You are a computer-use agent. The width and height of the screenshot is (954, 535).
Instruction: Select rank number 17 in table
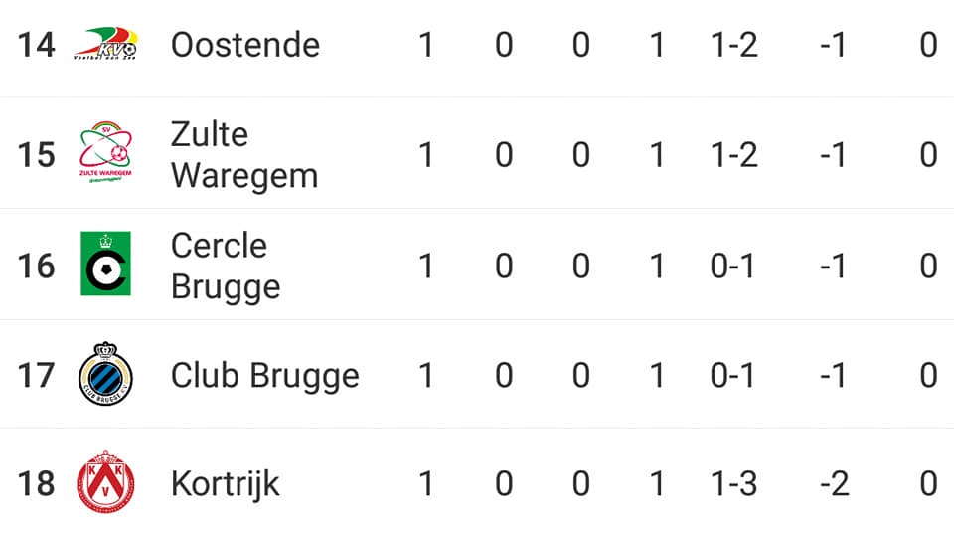(x=37, y=376)
